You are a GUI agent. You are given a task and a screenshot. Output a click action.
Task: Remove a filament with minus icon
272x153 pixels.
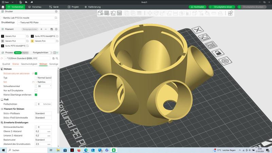point(46,29)
